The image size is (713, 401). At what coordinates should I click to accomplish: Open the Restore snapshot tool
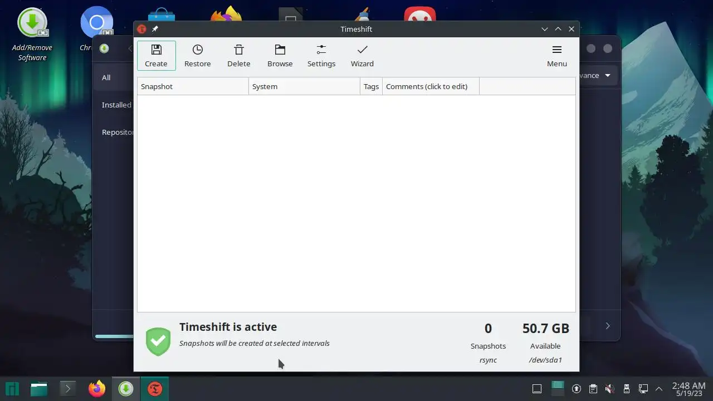tap(197, 56)
